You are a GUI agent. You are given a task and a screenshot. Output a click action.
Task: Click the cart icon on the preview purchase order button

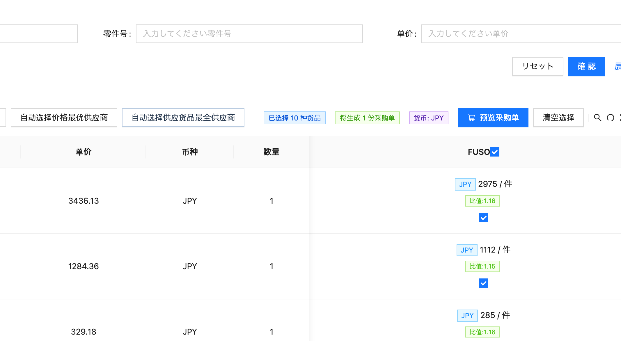[471, 118]
